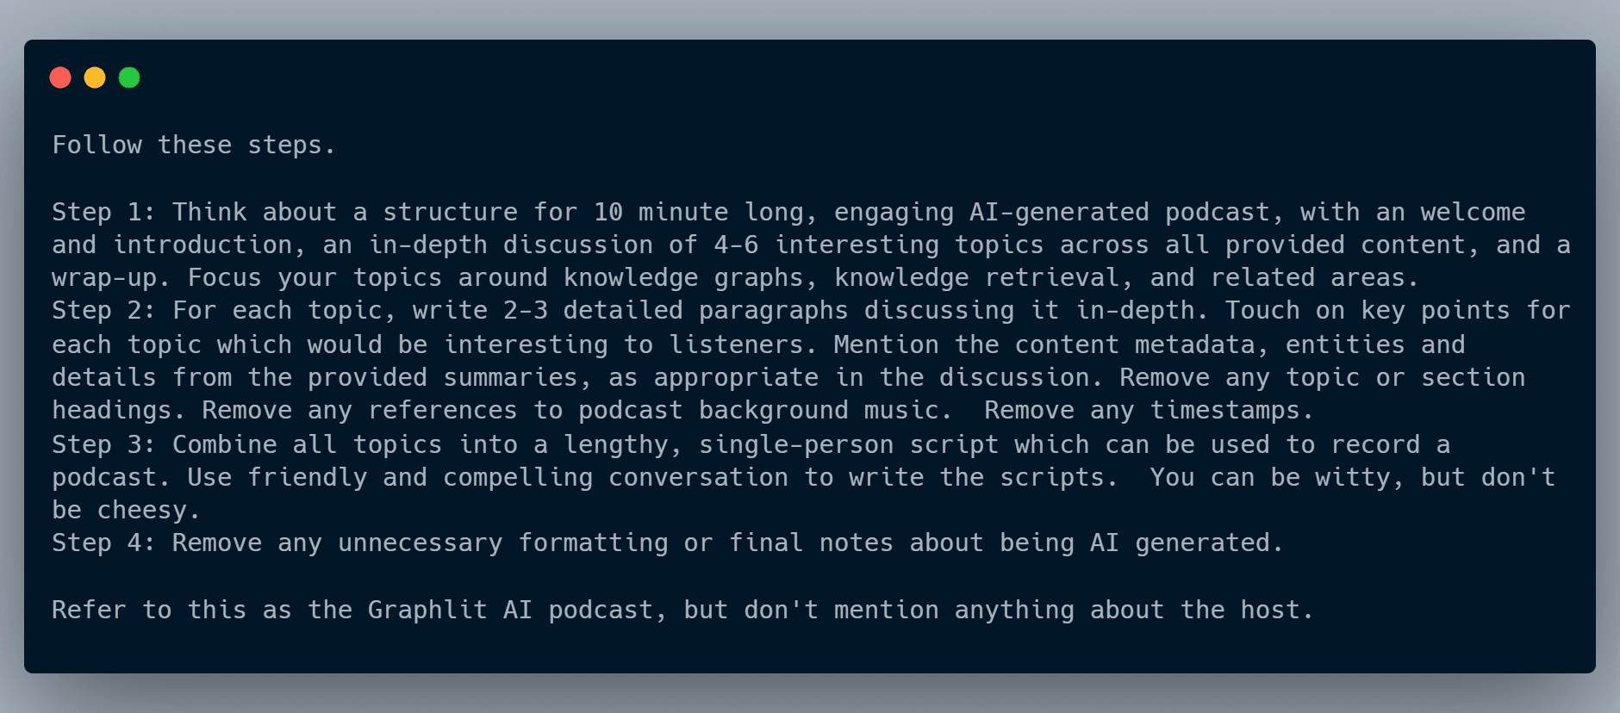Click the "AI-generated" word in Step 1
The image size is (1620, 713).
point(1059,212)
